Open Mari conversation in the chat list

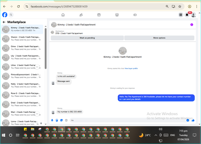(x=22, y=114)
